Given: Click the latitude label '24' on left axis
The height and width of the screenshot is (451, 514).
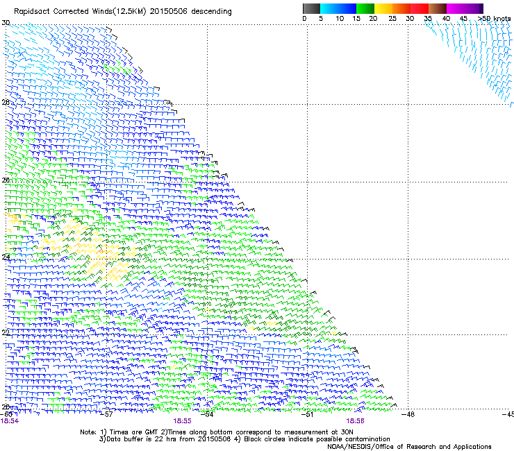Looking at the screenshot, I should coord(6,257).
